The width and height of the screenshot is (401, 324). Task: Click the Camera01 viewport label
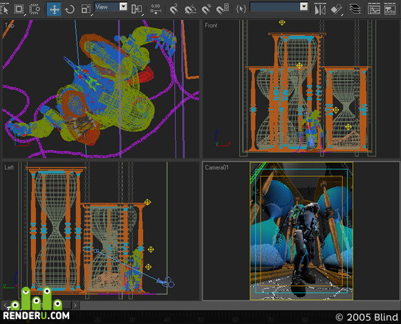point(216,167)
